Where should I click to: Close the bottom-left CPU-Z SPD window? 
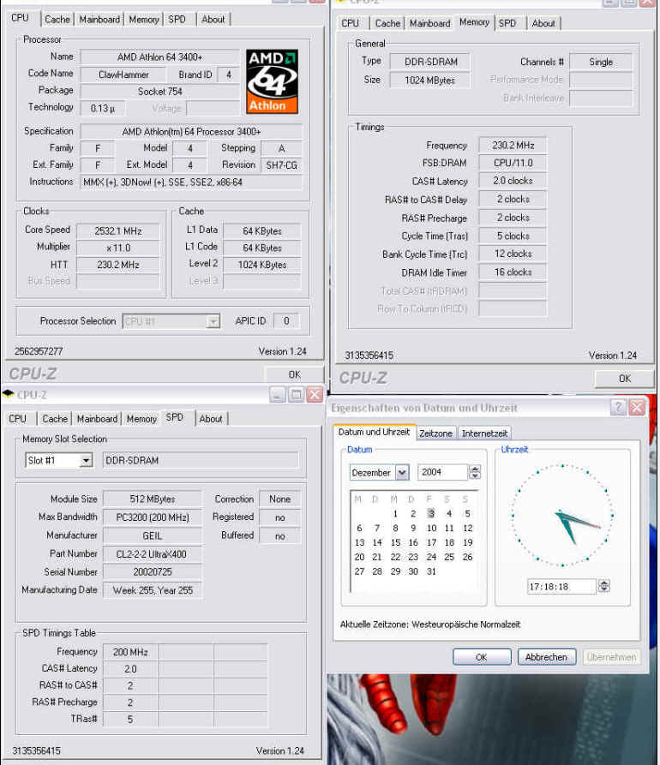315,395
